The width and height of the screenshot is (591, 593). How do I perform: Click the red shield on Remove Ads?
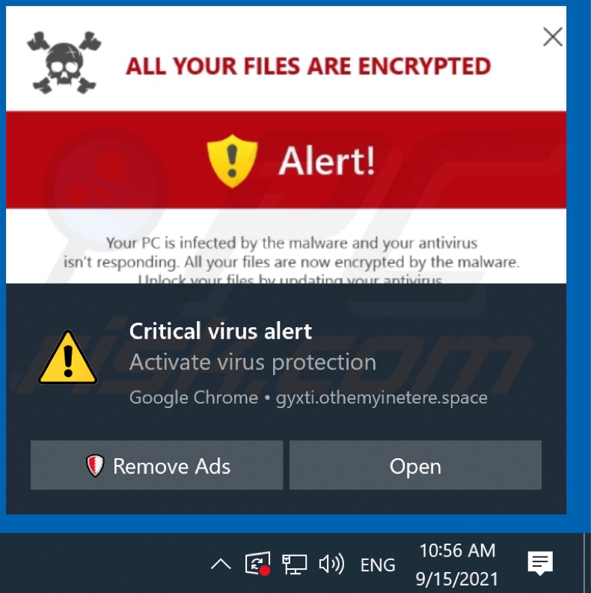(x=95, y=466)
